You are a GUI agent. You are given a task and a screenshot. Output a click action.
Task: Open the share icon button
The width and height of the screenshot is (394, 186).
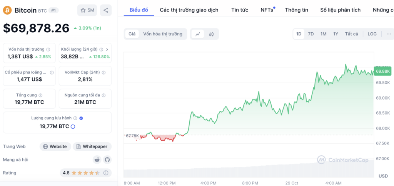[x=106, y=10]
